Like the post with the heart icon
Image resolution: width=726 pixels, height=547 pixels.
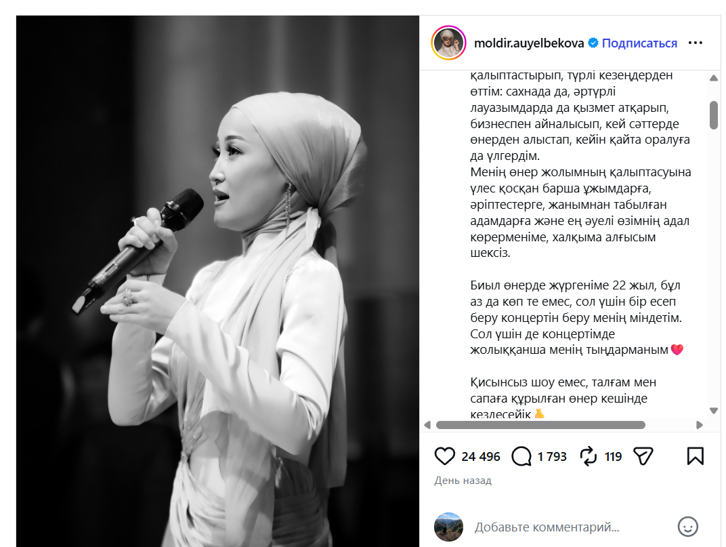(444, 456)
